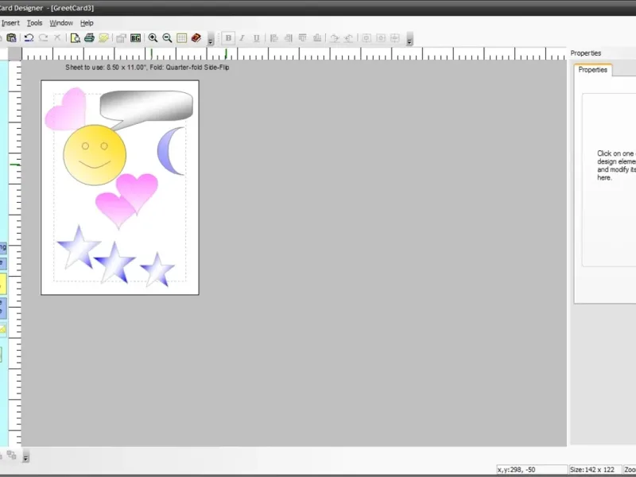The width and height of the screenshot is (636, 477).
Task: Select the middle blue star shape
Action: 114,262
